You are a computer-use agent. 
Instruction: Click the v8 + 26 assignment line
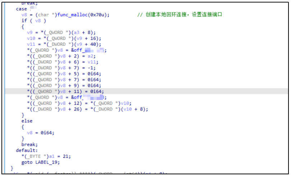(87, 109)
